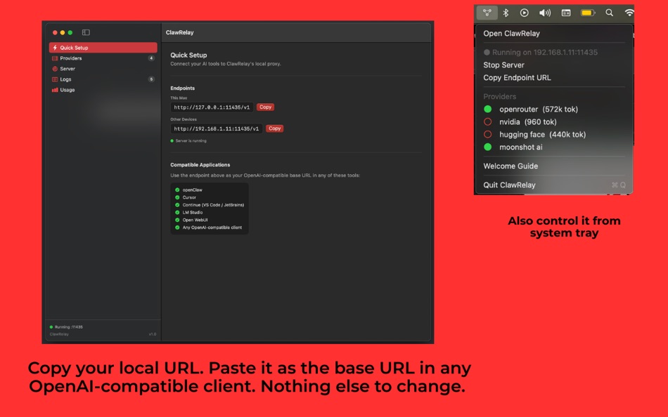The width and height of the screenshot is (668, 417).
Task: Click the green checkmark beside LM Studio
Action: tap(177, 213)
